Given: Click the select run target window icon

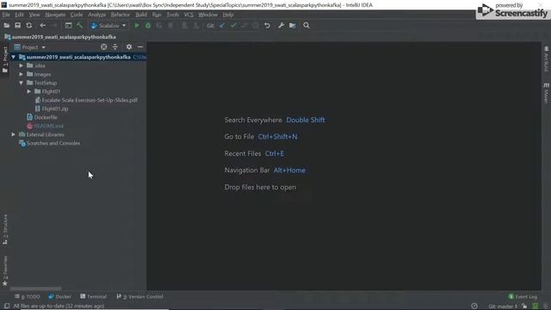Looking at the screenshot, I should (68, 25).
